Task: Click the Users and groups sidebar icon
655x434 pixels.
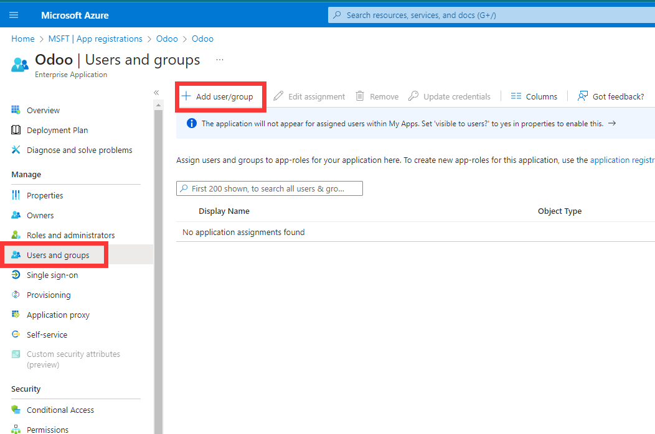Action: coord(16,254)
